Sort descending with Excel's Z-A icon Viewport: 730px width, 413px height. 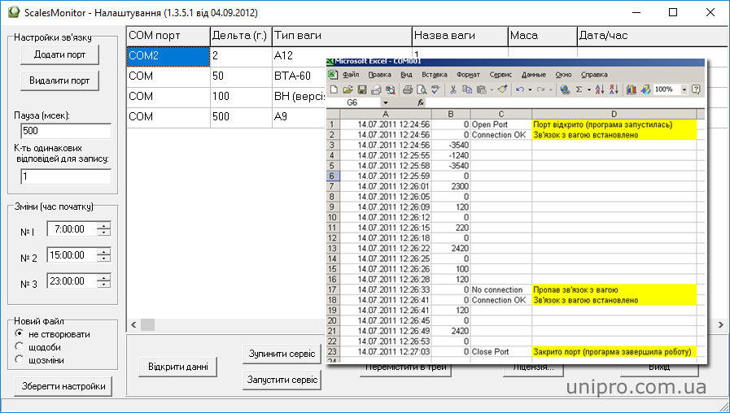click(614, 89)
